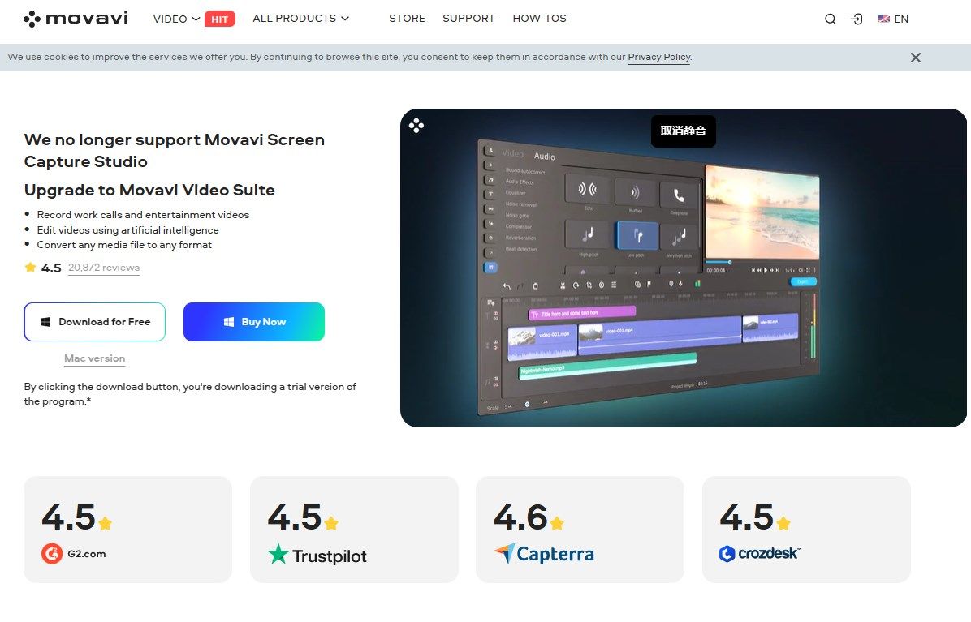Open the Capterra rating card
Viewport: 971px width, 622px height.
(x=580, y=530)
